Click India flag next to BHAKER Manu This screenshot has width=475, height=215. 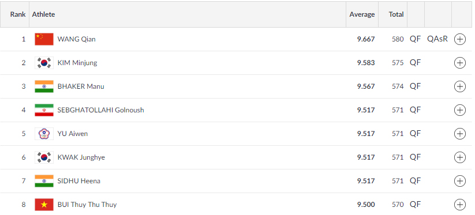pos(44,86)
